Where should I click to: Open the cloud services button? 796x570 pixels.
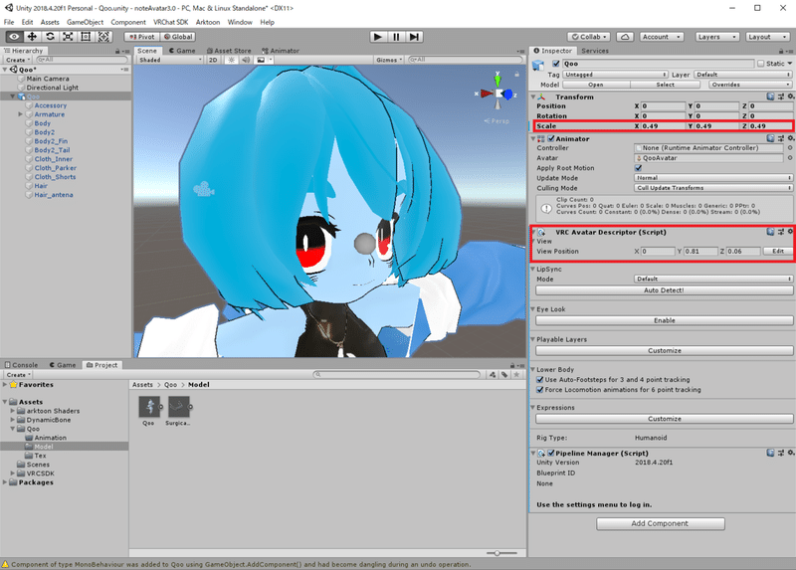pos(625,37)
